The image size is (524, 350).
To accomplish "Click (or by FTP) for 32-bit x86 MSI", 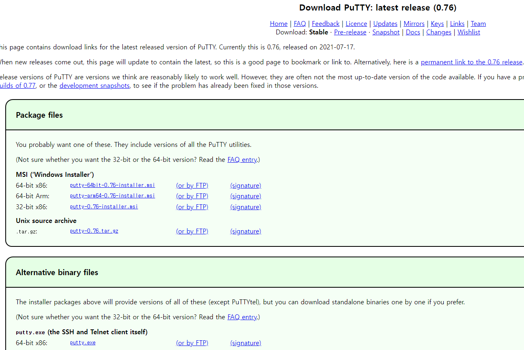I will 192,207.
